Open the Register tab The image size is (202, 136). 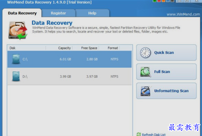(58, 13)
